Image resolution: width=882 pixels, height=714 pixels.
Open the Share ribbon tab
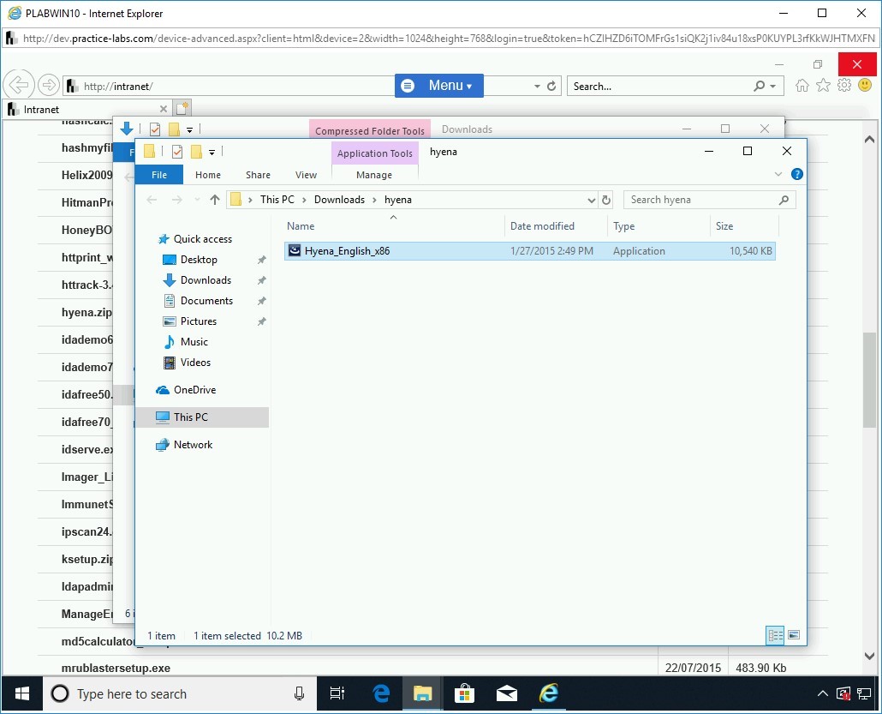258,175
